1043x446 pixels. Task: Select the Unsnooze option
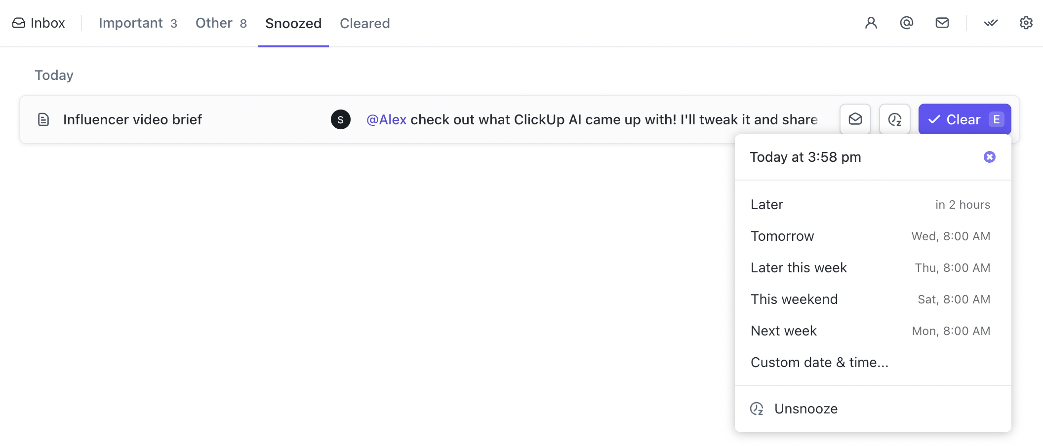tap(805, 408)
